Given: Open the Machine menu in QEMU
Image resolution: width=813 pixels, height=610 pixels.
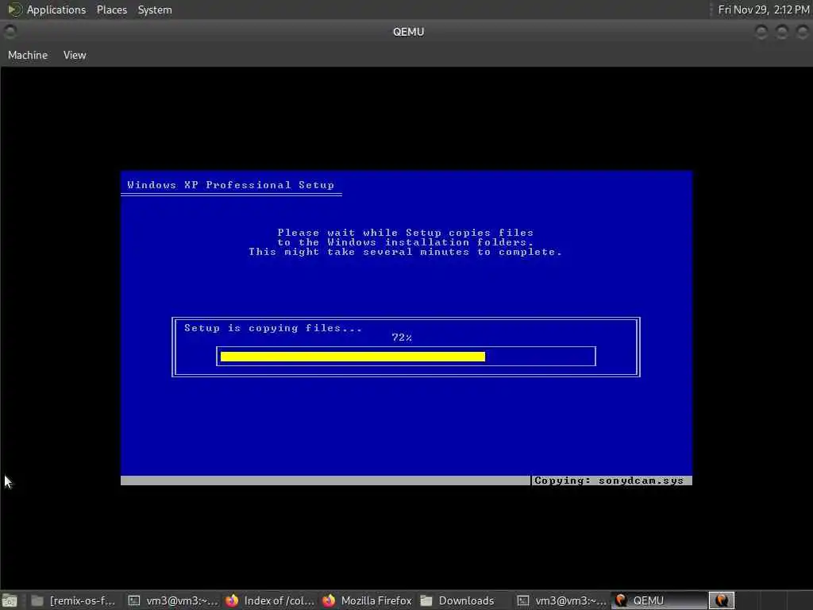Looking at the screenshot, I should coord(28,55).
